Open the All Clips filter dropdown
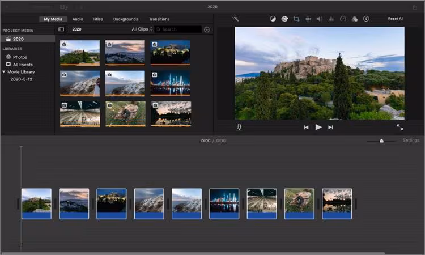425x255 pixels. coord(142,29)
